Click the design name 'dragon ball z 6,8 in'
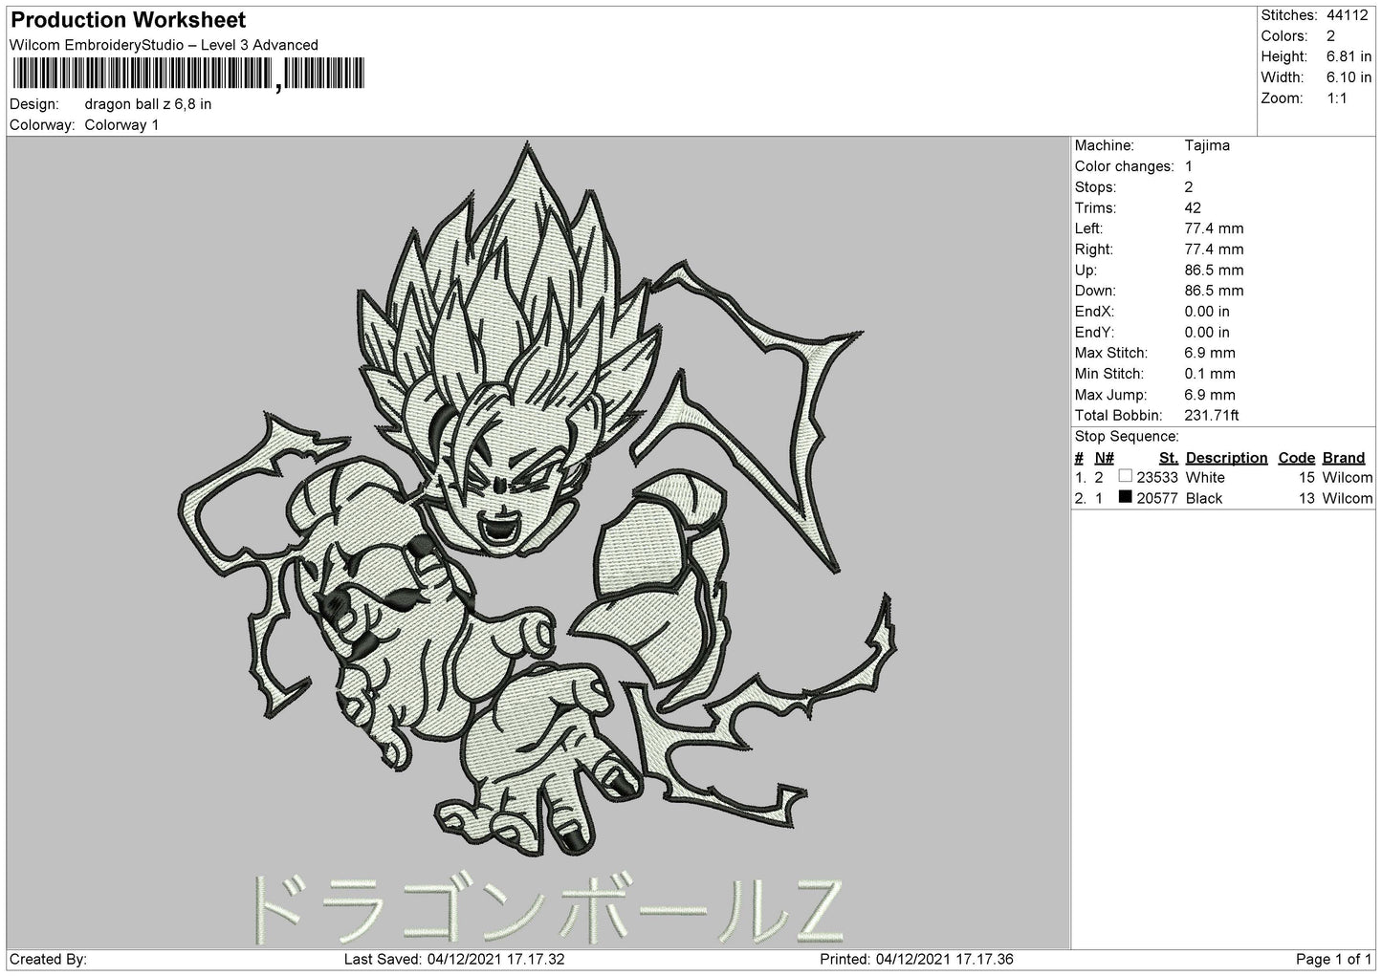 click(x=148, y=104)
